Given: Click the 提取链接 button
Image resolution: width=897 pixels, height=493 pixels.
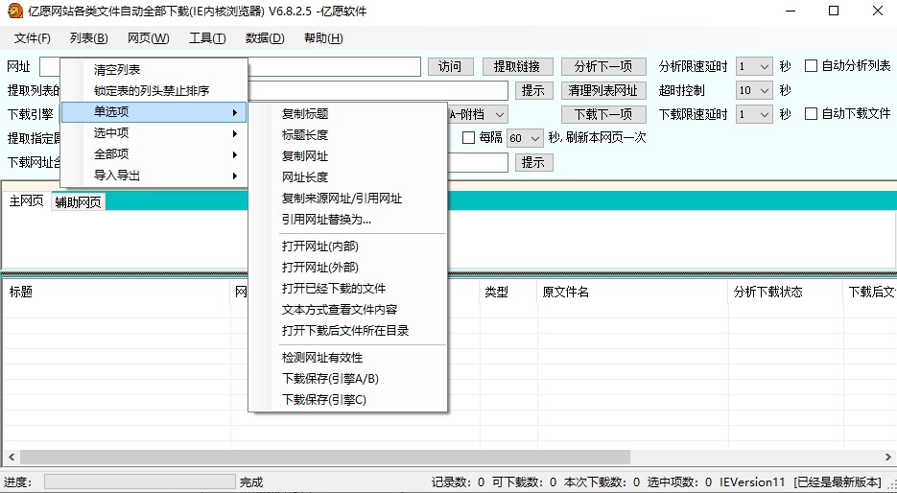Looking at the screenshot, I should pyautogui.click(x=518, y=67).
